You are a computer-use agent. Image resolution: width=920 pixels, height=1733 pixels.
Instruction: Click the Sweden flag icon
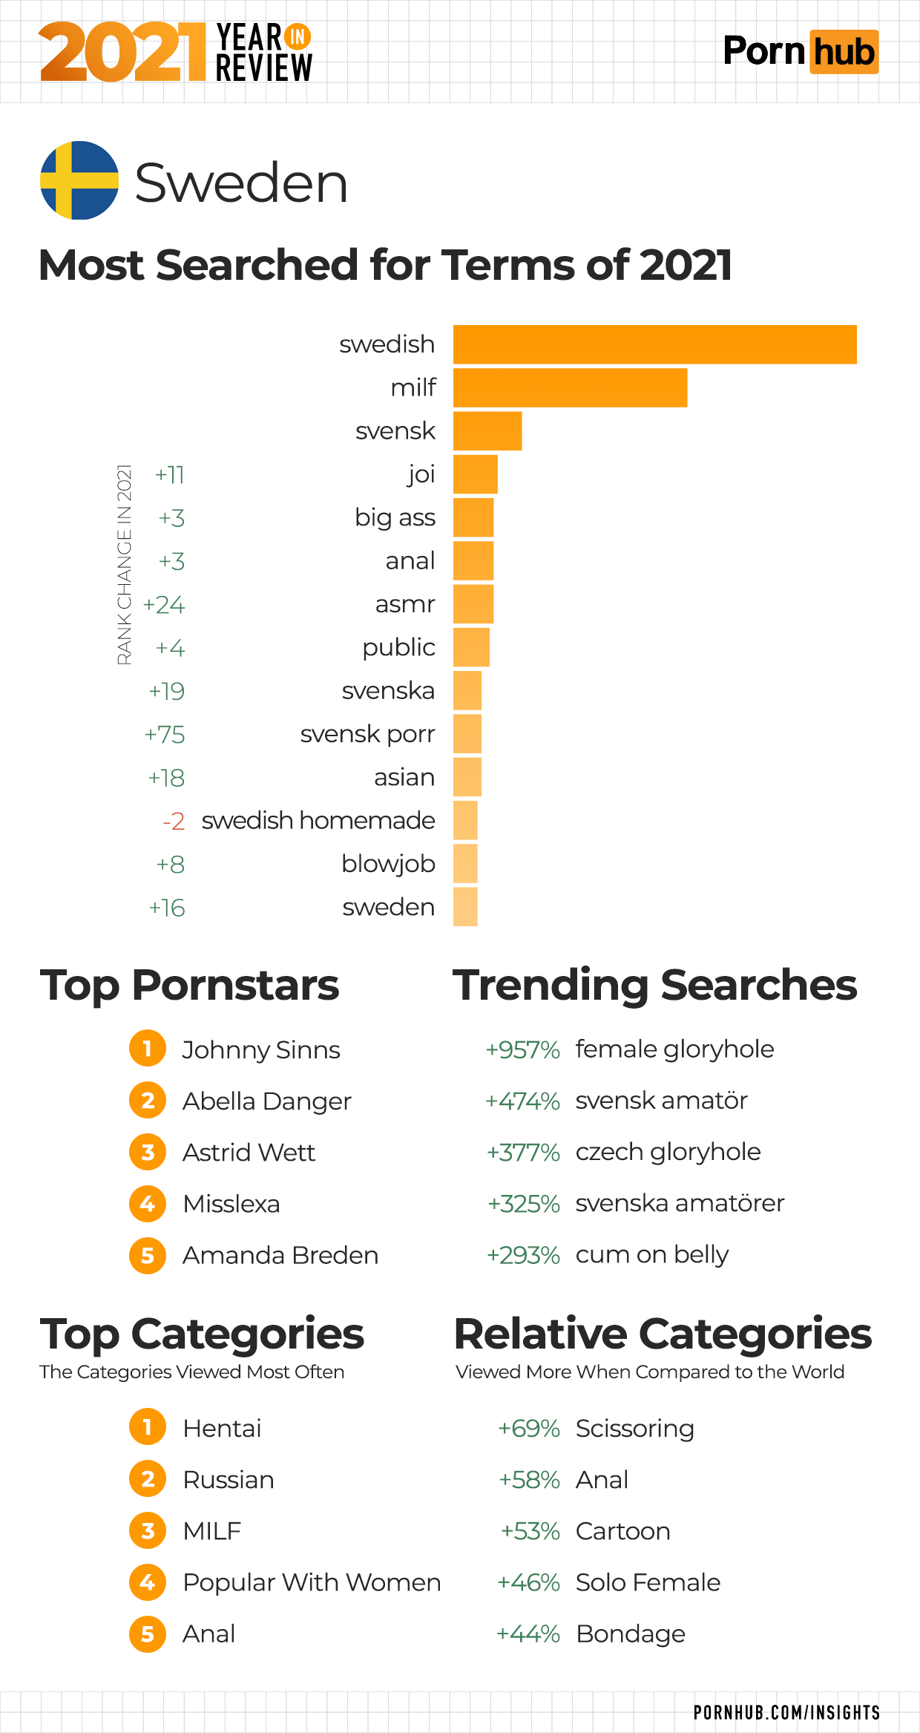click(x=79, y=180)
